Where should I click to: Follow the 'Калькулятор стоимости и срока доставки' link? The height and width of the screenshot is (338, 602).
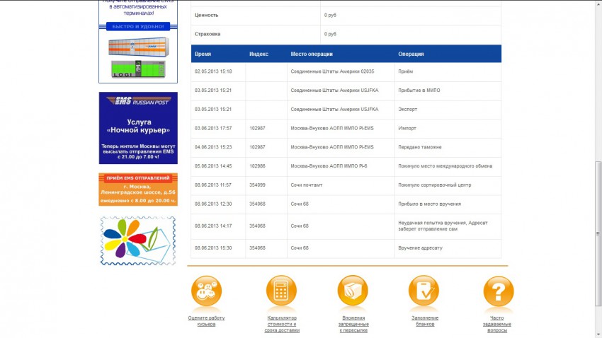coord(281,324)
